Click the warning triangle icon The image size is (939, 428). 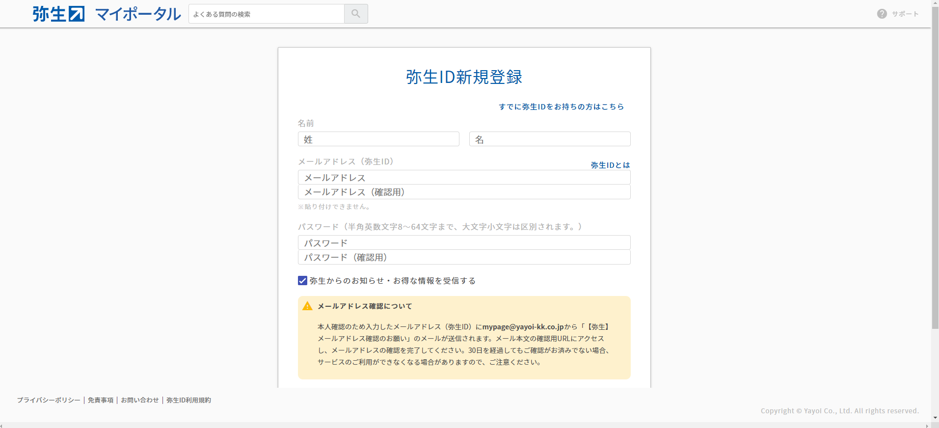pos(307,306)
